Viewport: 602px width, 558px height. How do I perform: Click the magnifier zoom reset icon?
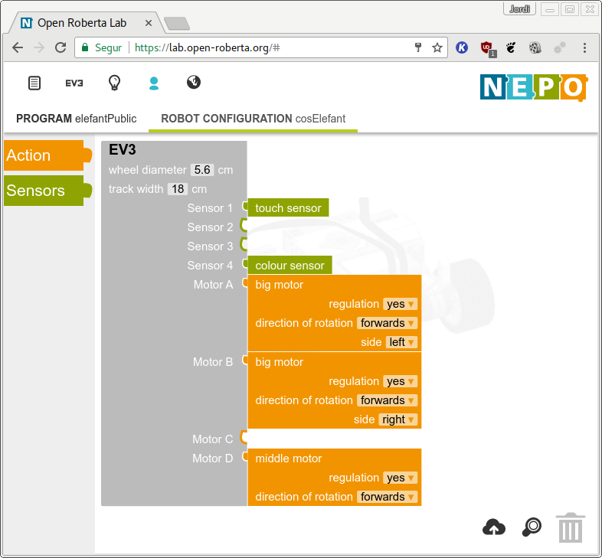(532, 527)
